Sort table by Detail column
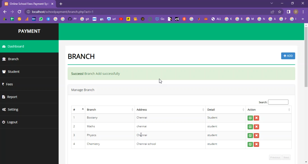The image size is (308, 164). point(225,110)
